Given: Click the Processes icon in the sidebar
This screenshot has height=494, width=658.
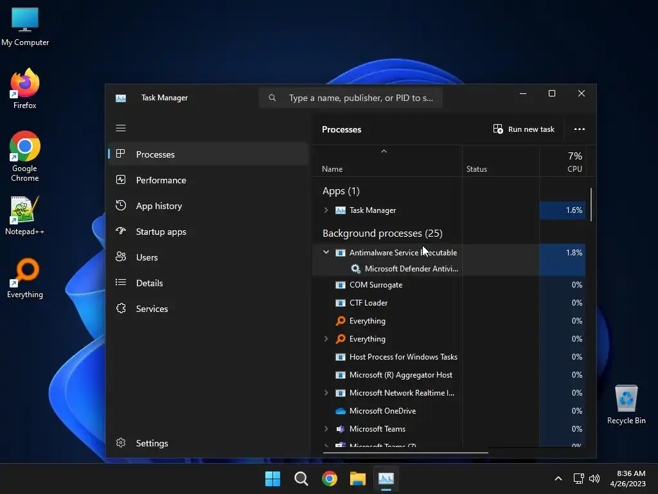Looking at the screenshot, I should click(x=120, y=154).
